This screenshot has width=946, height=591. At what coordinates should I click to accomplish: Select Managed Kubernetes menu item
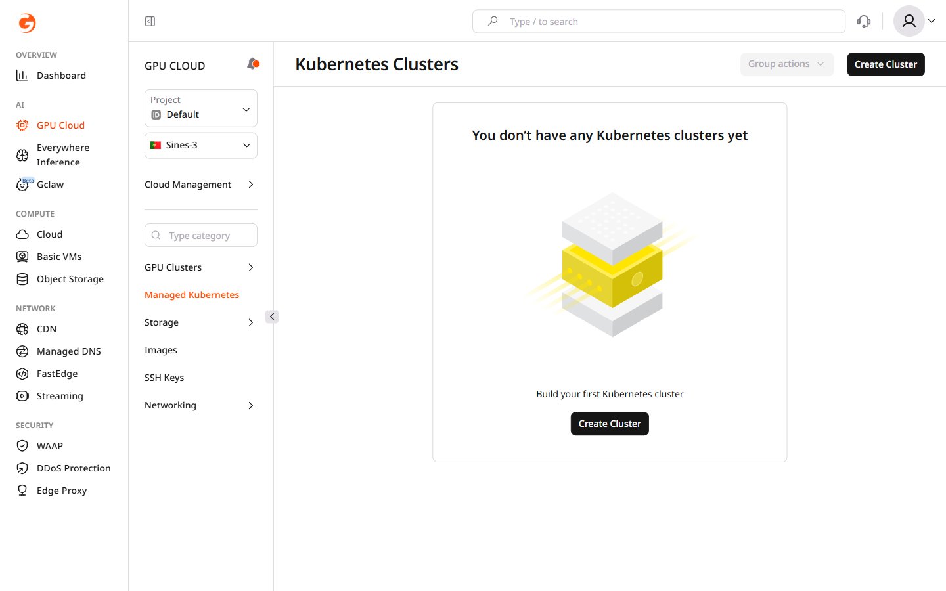point(192,295)
